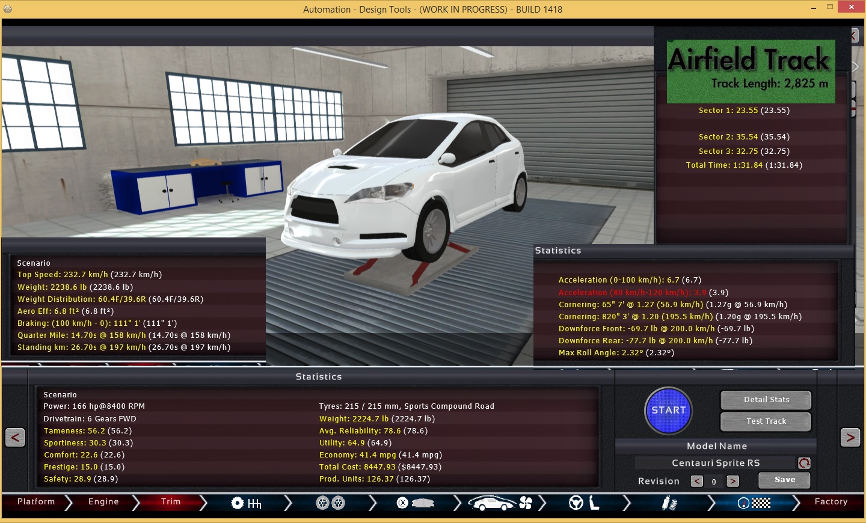Select the Cornering 820" 3' @ 1.20 stat

[680, 317]
